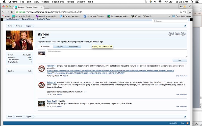The image size is (202, 126).
Task: Open Current Visitors link
Action: 28,19
